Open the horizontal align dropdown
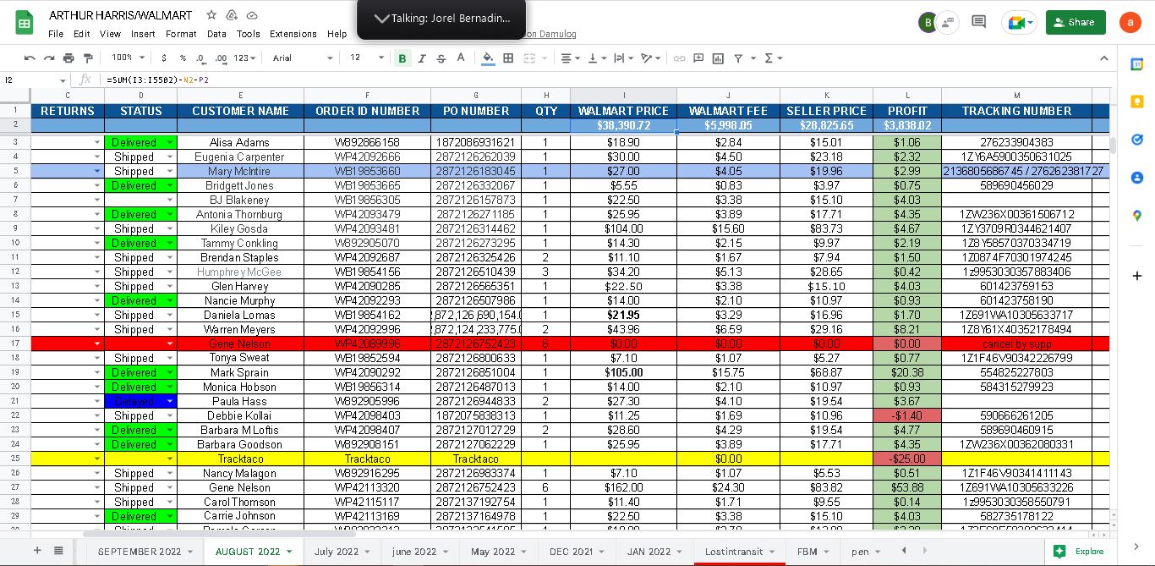Viewport: 1155px width, 566px height. click(x=570, y=58)
